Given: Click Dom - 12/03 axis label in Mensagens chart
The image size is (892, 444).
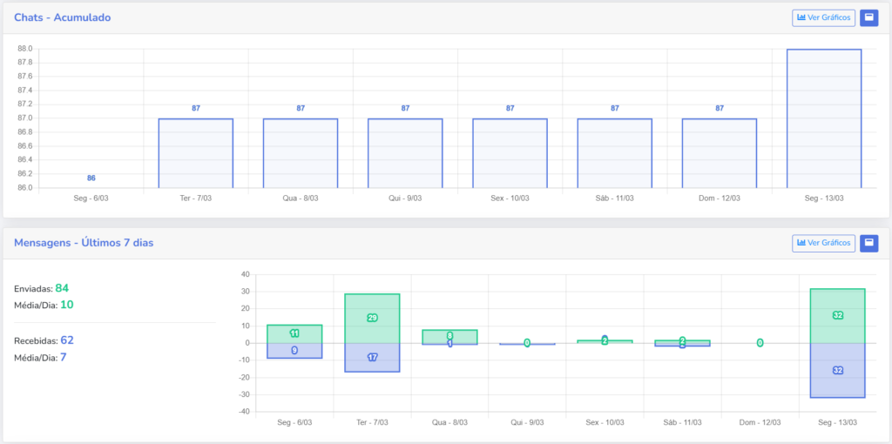Looking at the screenshot, I should tap(760, 422).
